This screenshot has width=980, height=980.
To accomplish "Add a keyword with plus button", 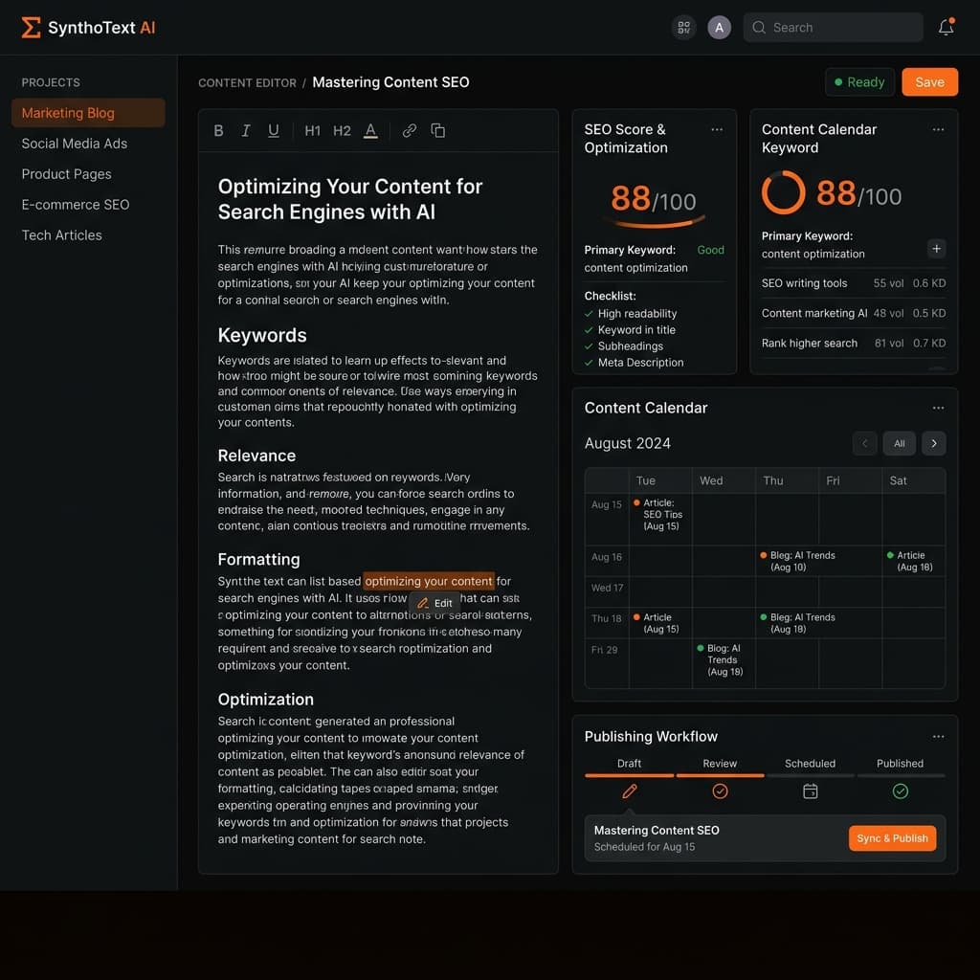I will pos(936,249).
